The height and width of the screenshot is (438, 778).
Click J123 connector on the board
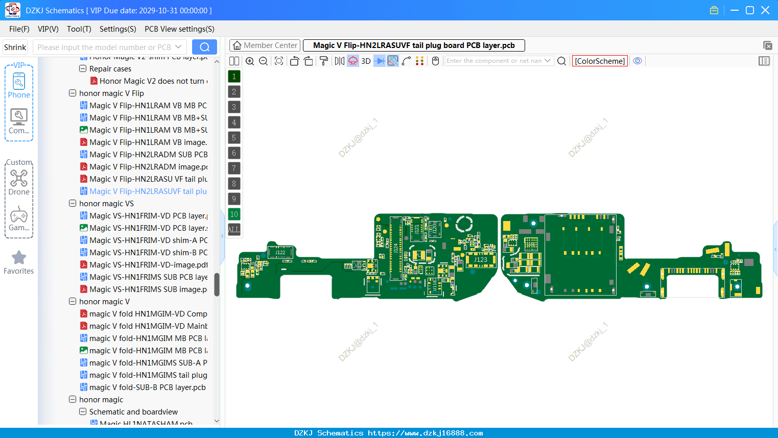pyautogui.click(x=480, y=260)
